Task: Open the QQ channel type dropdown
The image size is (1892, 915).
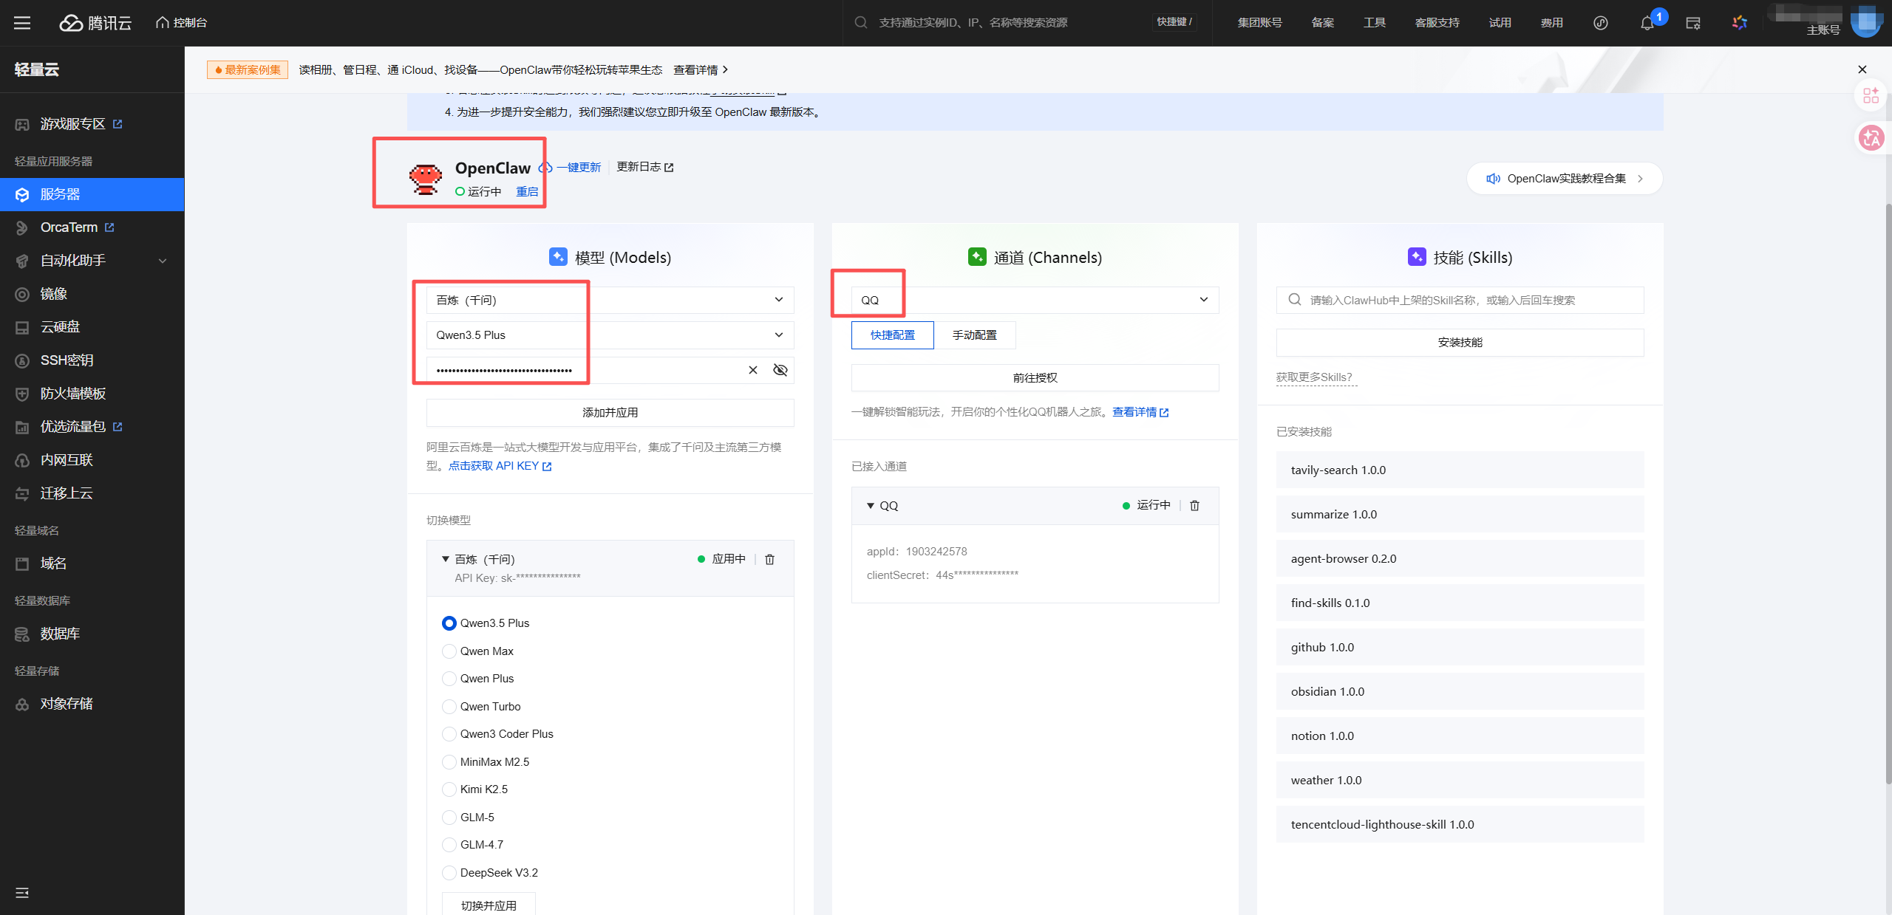Action: click(x=1035, y=300)
